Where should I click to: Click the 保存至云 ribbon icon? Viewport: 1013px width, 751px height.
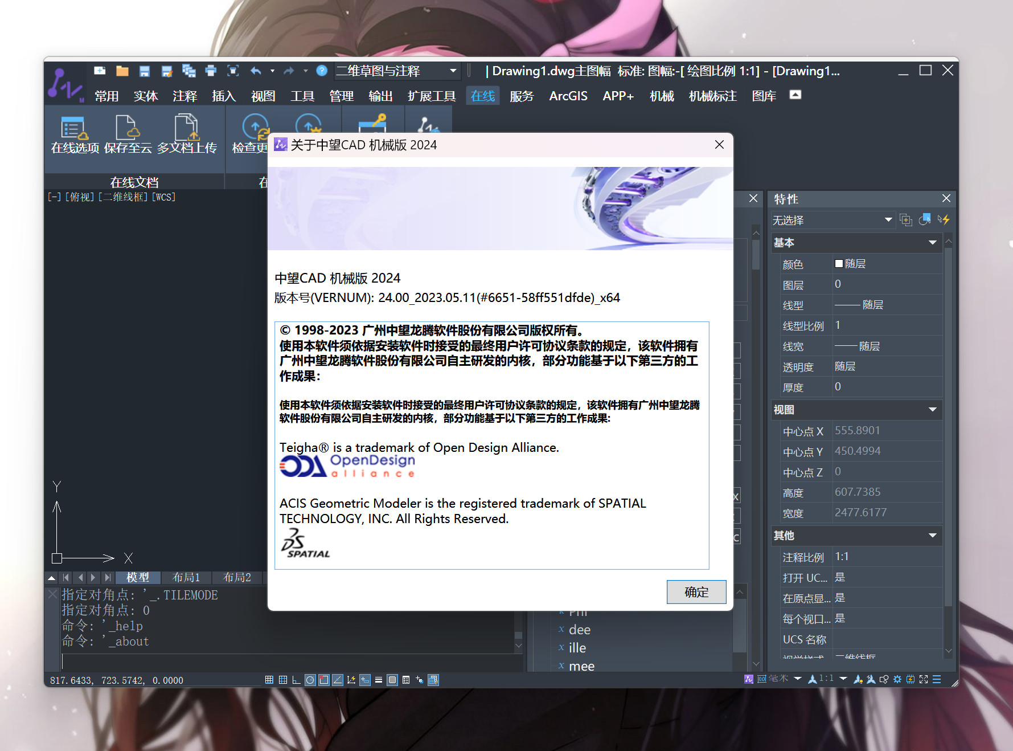(x=128, y=134)
